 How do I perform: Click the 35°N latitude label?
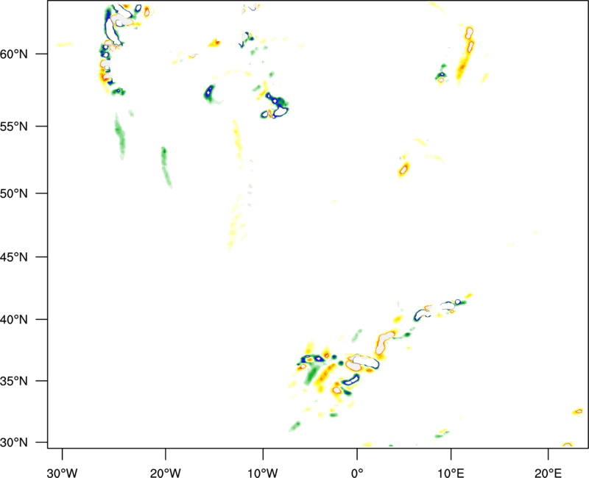(14, 382)
